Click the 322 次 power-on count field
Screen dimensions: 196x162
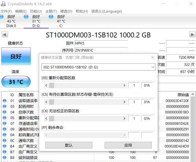point(181,65)
